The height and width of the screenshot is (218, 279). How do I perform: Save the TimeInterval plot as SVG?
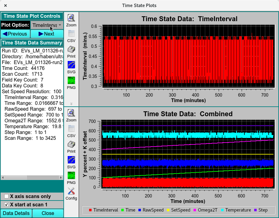[71, 66]
